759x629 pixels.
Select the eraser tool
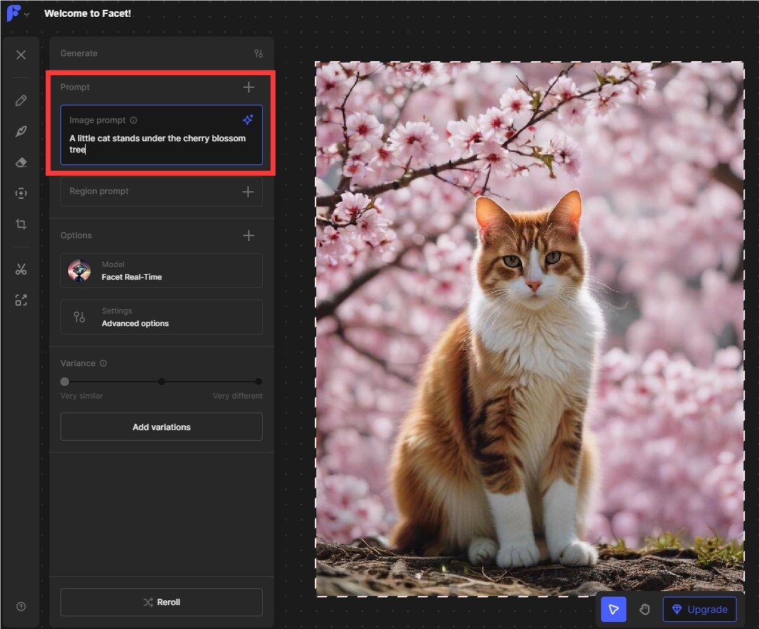coord(21,162)
